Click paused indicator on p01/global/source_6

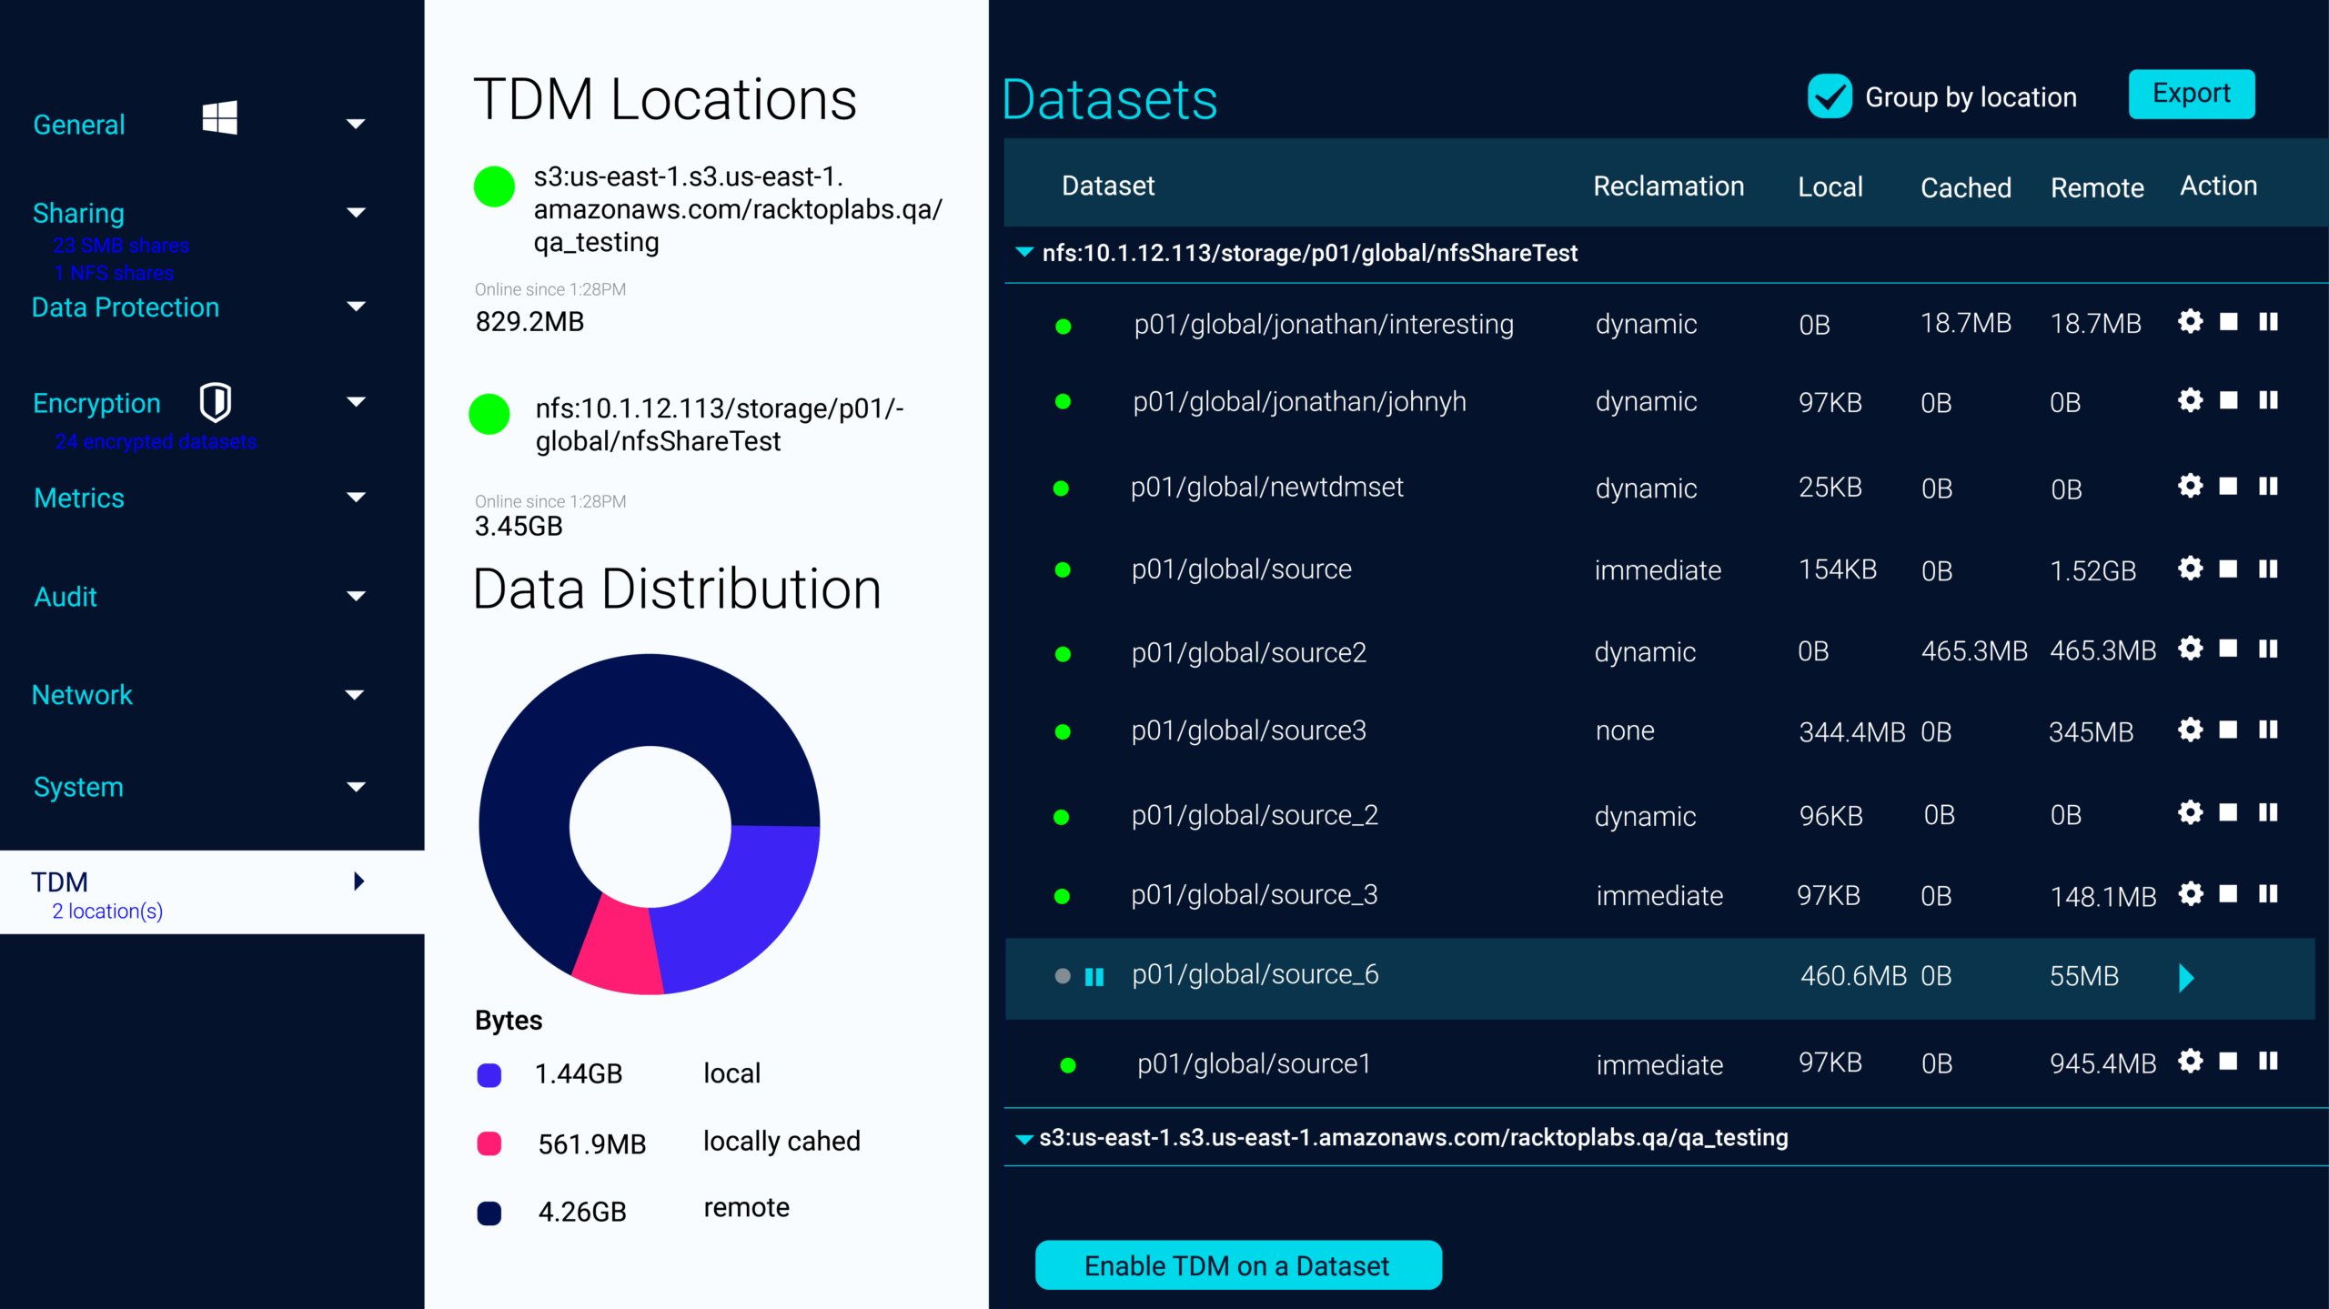[1094, 977]
